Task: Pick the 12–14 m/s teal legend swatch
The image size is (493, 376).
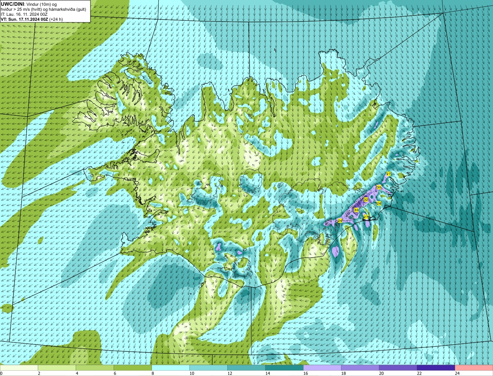Action: click(x=247, y=368)
